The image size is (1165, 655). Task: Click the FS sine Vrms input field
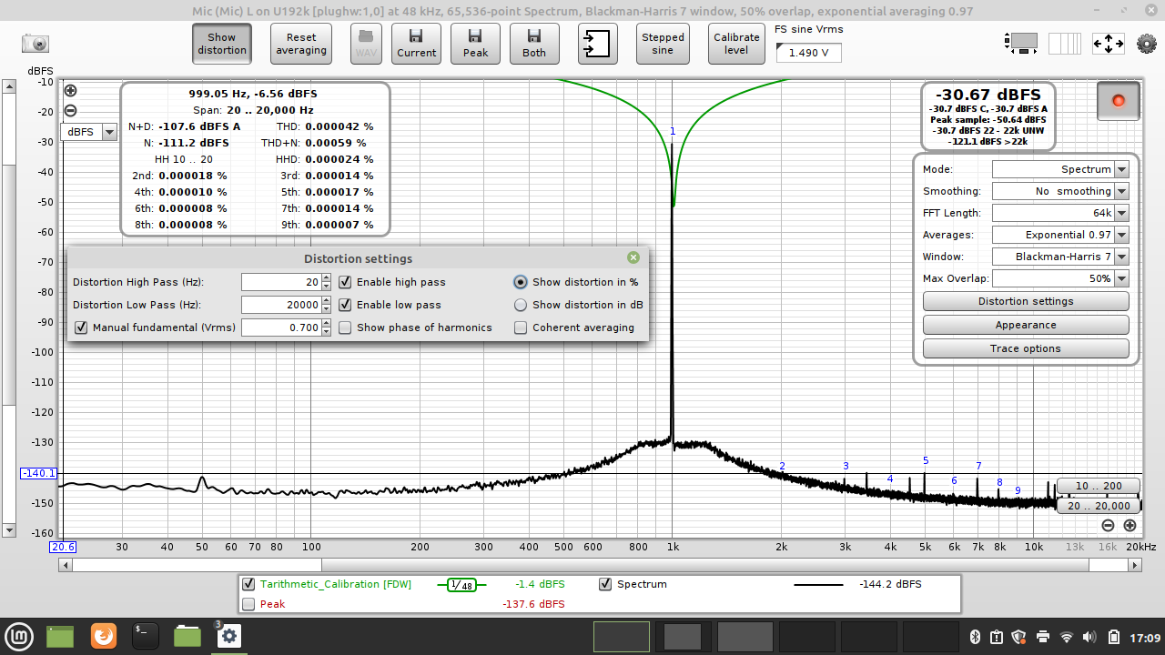tap(809, 53)
